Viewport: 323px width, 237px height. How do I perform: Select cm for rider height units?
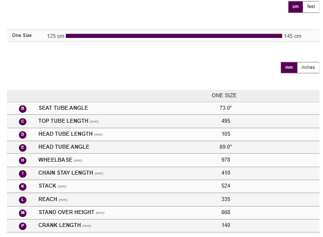(x=296, y=6)
